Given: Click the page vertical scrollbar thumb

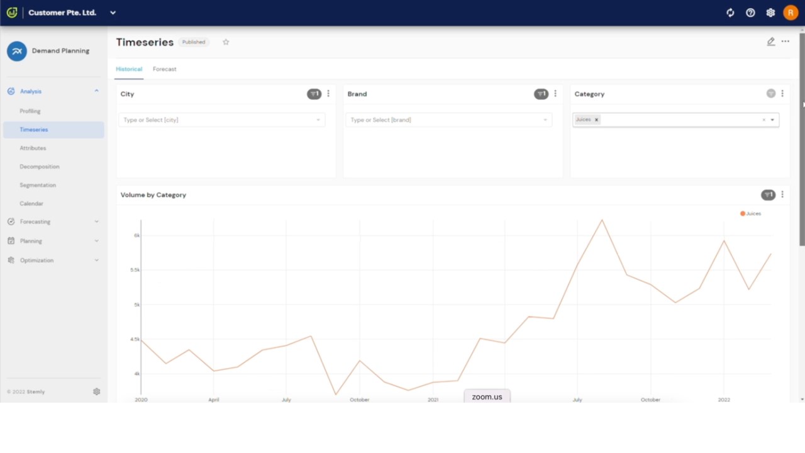Looking at the screenshot, I should coord(802,138).
